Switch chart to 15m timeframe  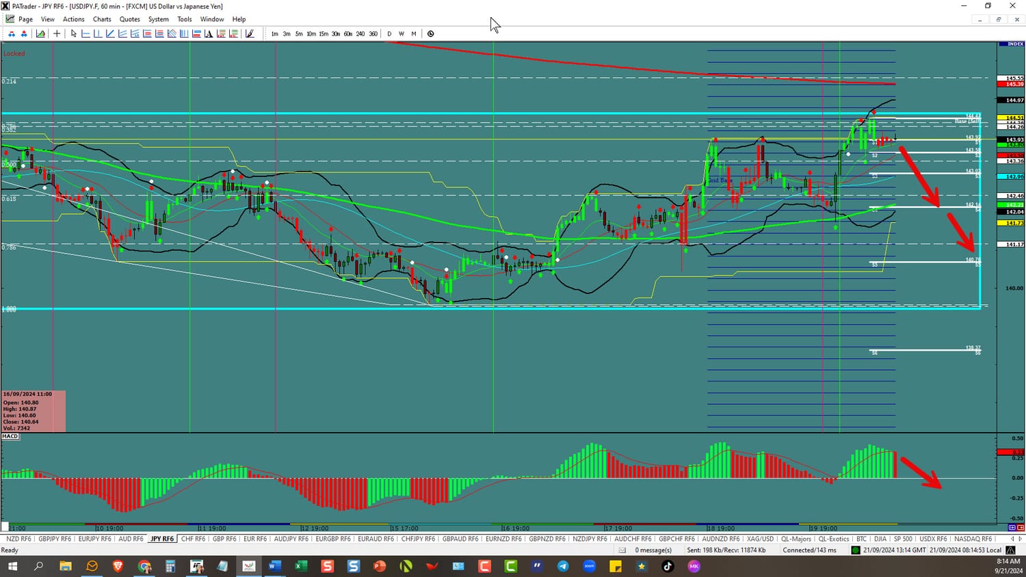tap(323, 33)
